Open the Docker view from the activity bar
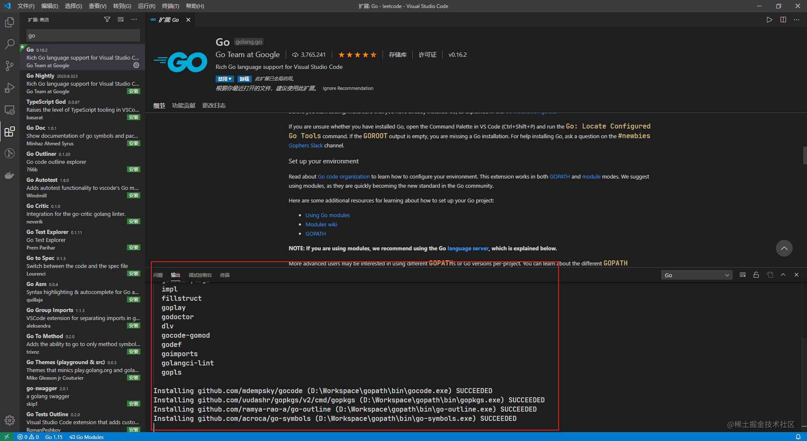Screen dimensions: 807x441 (9, 175)
